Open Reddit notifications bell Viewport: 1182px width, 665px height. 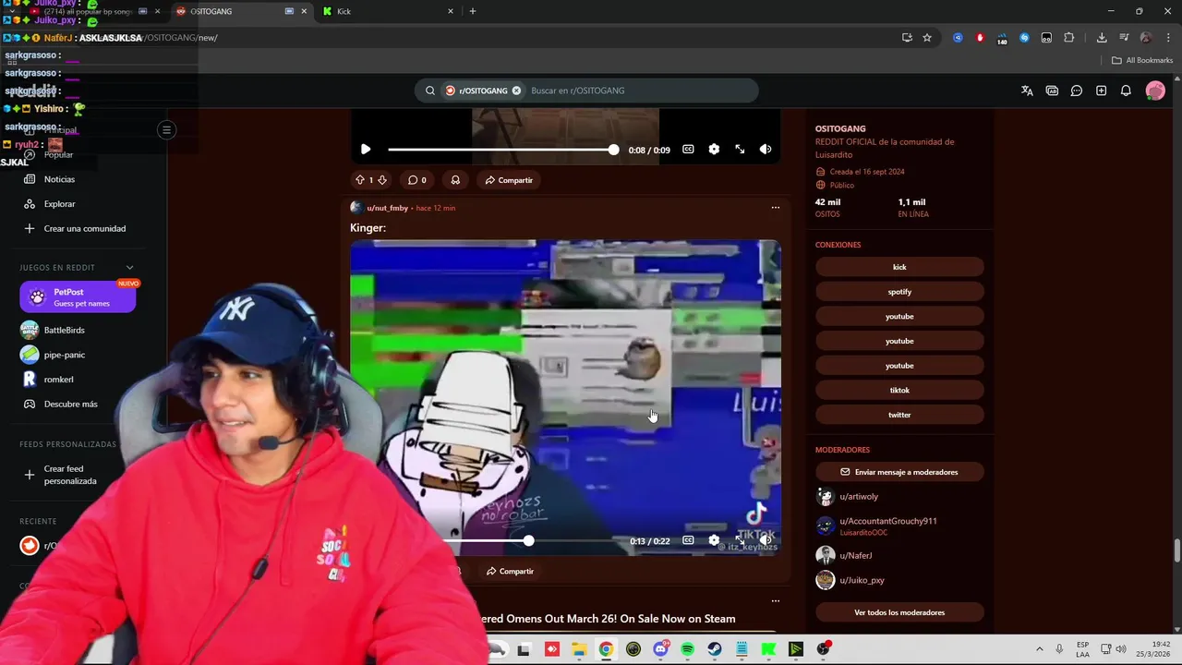coord(1126,91)
